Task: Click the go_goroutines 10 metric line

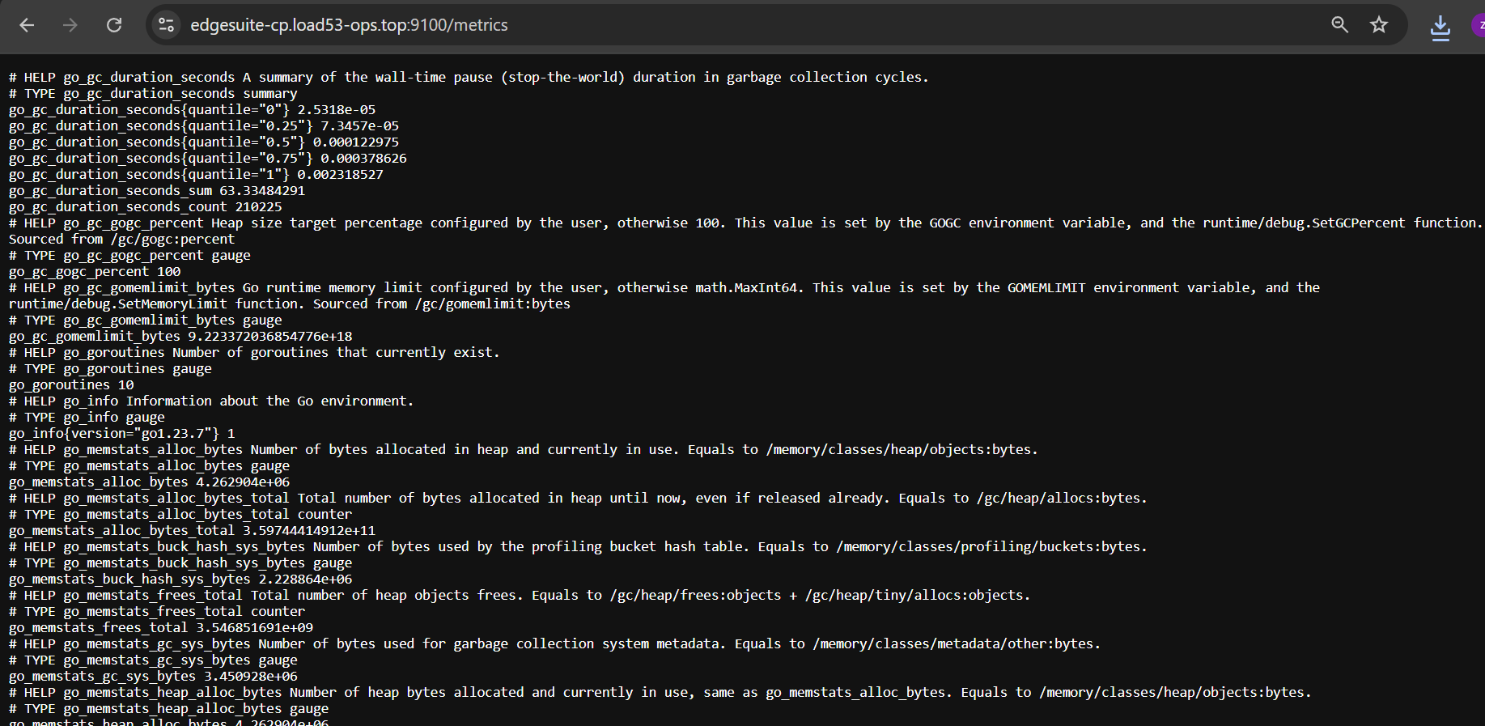Action: coord(71,385)
